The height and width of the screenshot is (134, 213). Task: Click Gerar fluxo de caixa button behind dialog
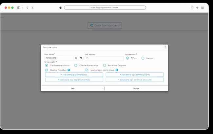click(105, 25)
